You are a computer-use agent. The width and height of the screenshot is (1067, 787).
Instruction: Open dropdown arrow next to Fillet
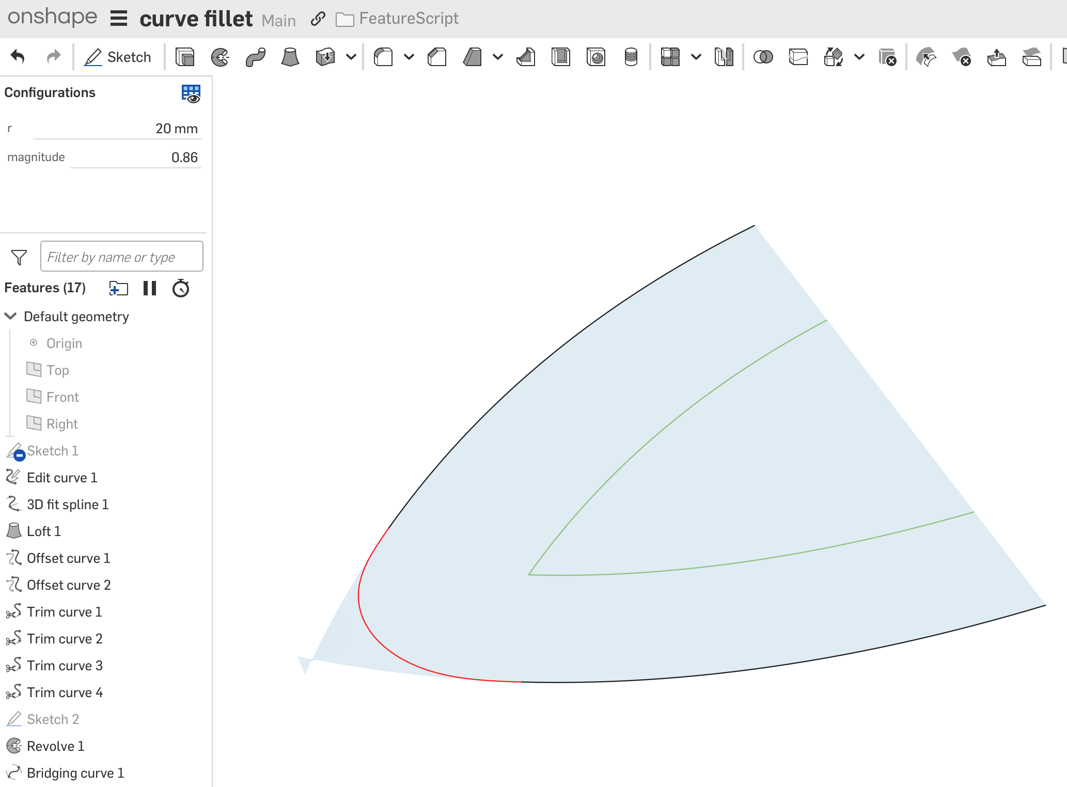[x=409, y=57]
